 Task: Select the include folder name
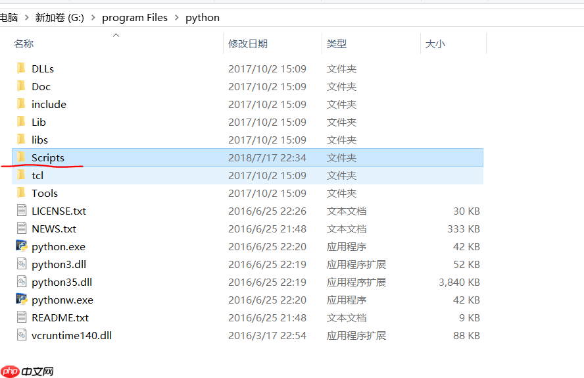[x=49, y=105]
